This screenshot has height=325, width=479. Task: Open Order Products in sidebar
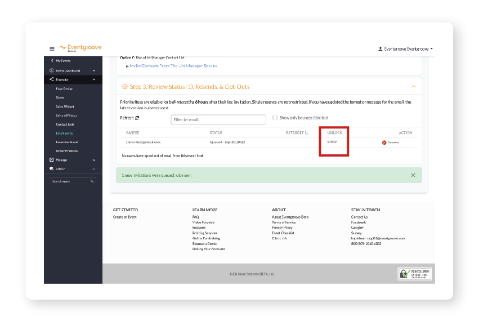pos(66,151)
